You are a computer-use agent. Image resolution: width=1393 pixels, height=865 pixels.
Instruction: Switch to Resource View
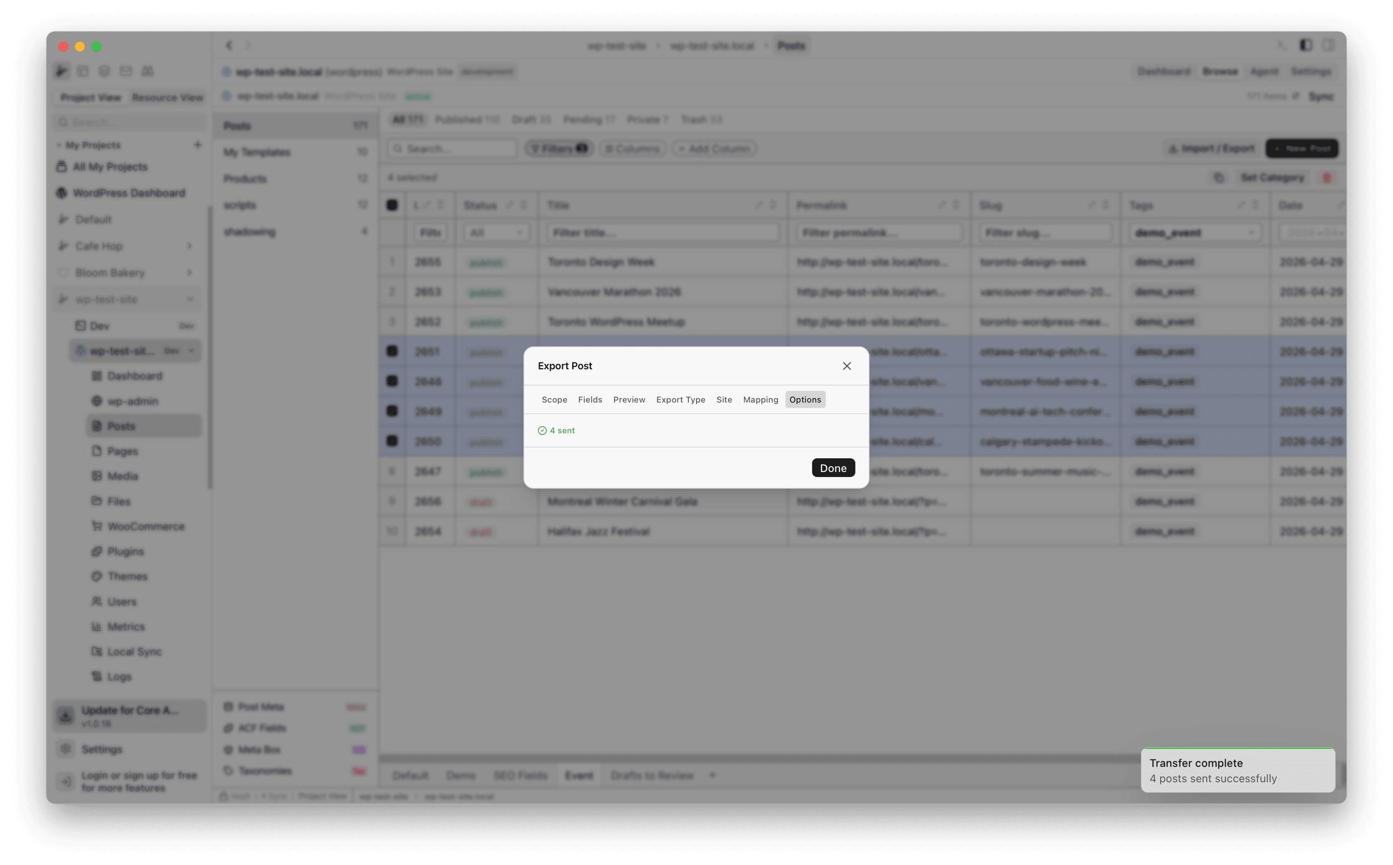(x=167, y=97)
